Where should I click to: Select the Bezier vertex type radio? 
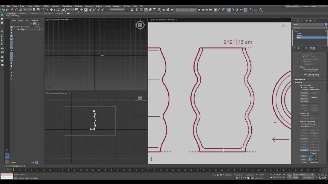(309, 87)
